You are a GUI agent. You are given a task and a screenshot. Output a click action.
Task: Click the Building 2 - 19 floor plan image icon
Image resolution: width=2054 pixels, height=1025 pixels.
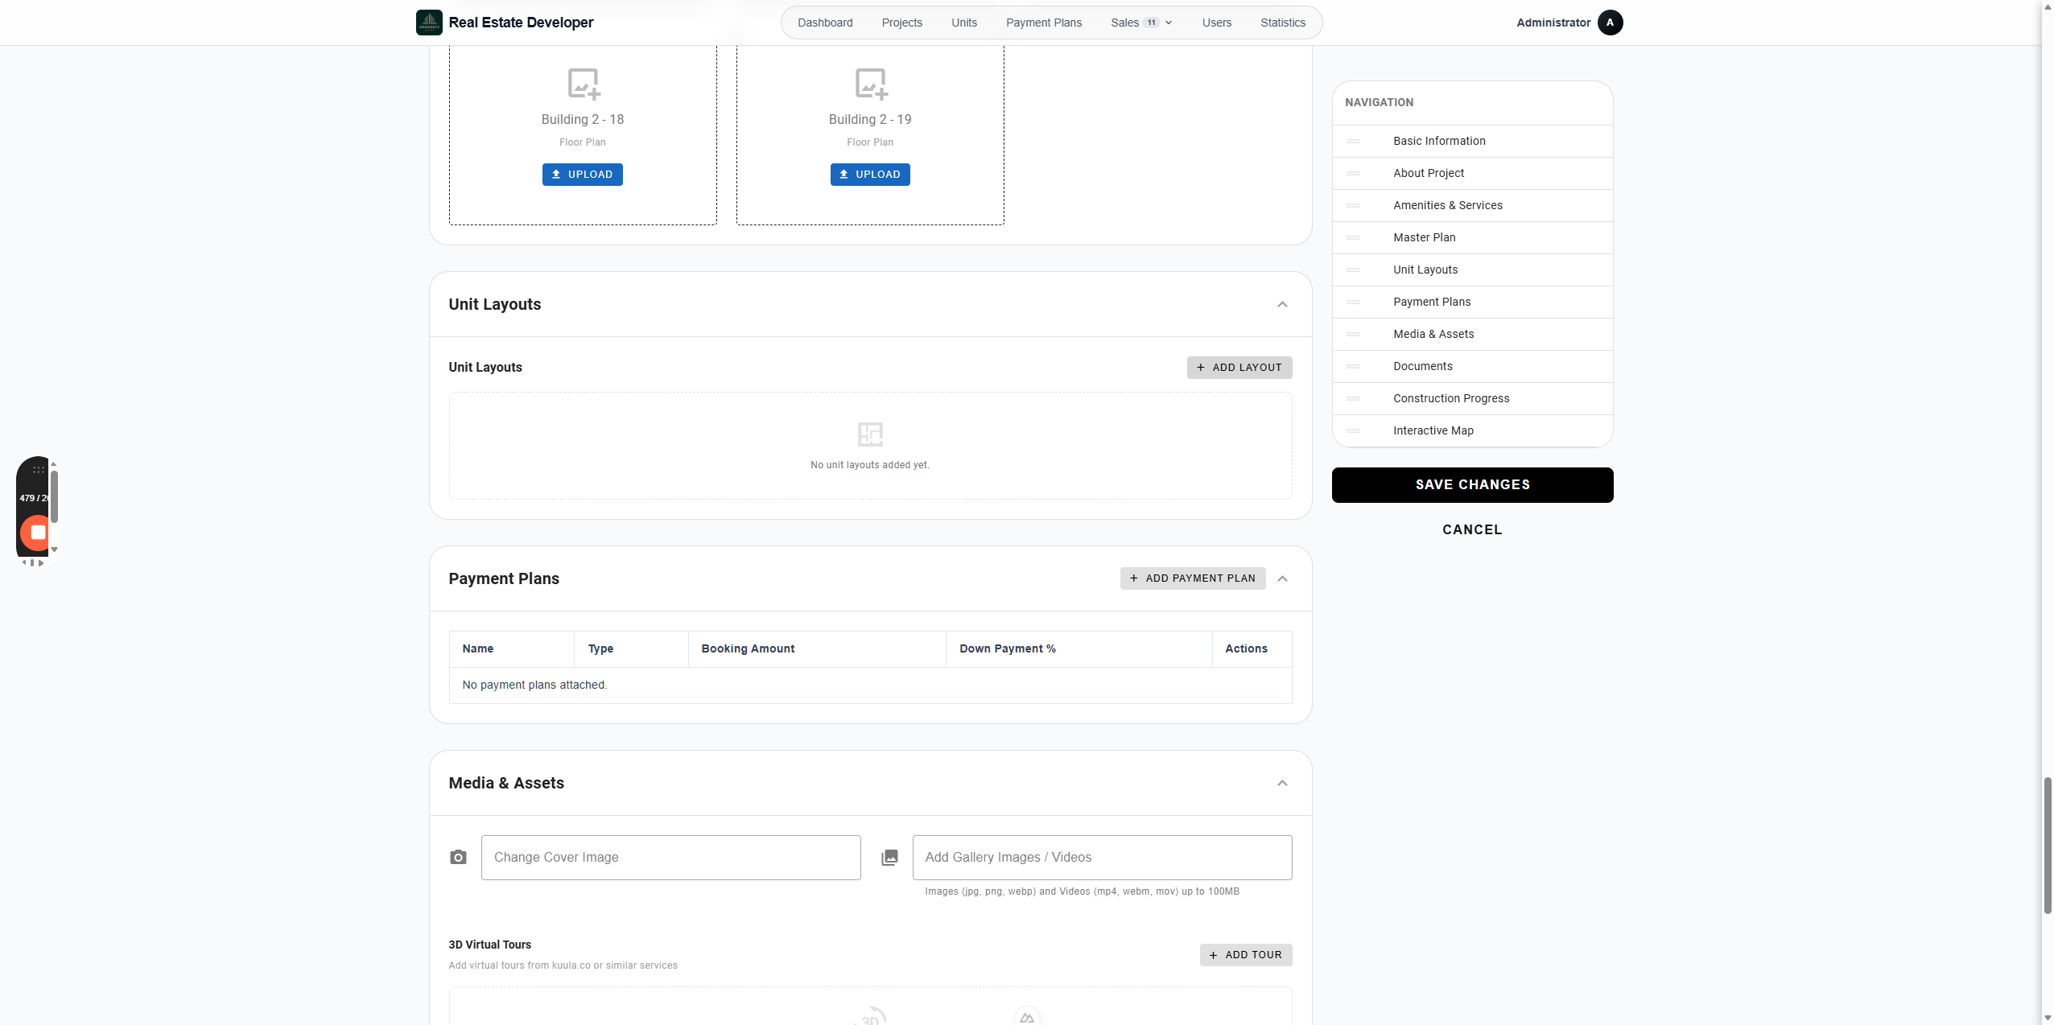(x=871, y=83)
